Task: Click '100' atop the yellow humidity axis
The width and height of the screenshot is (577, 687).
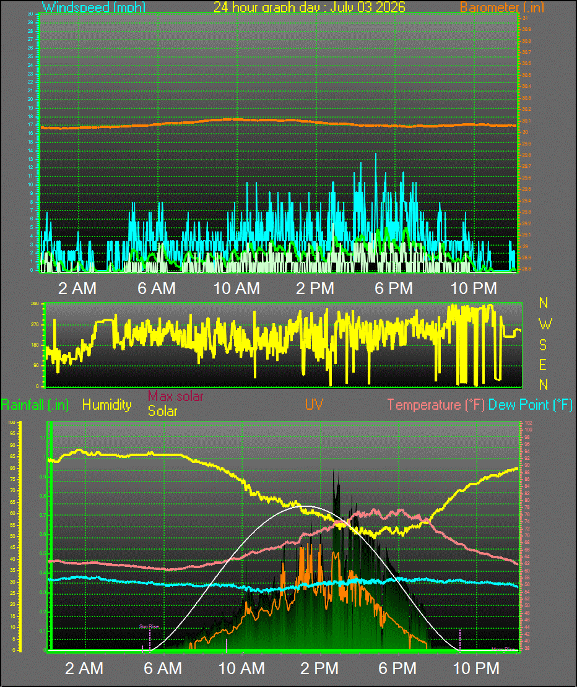Action: coord(12,422)
